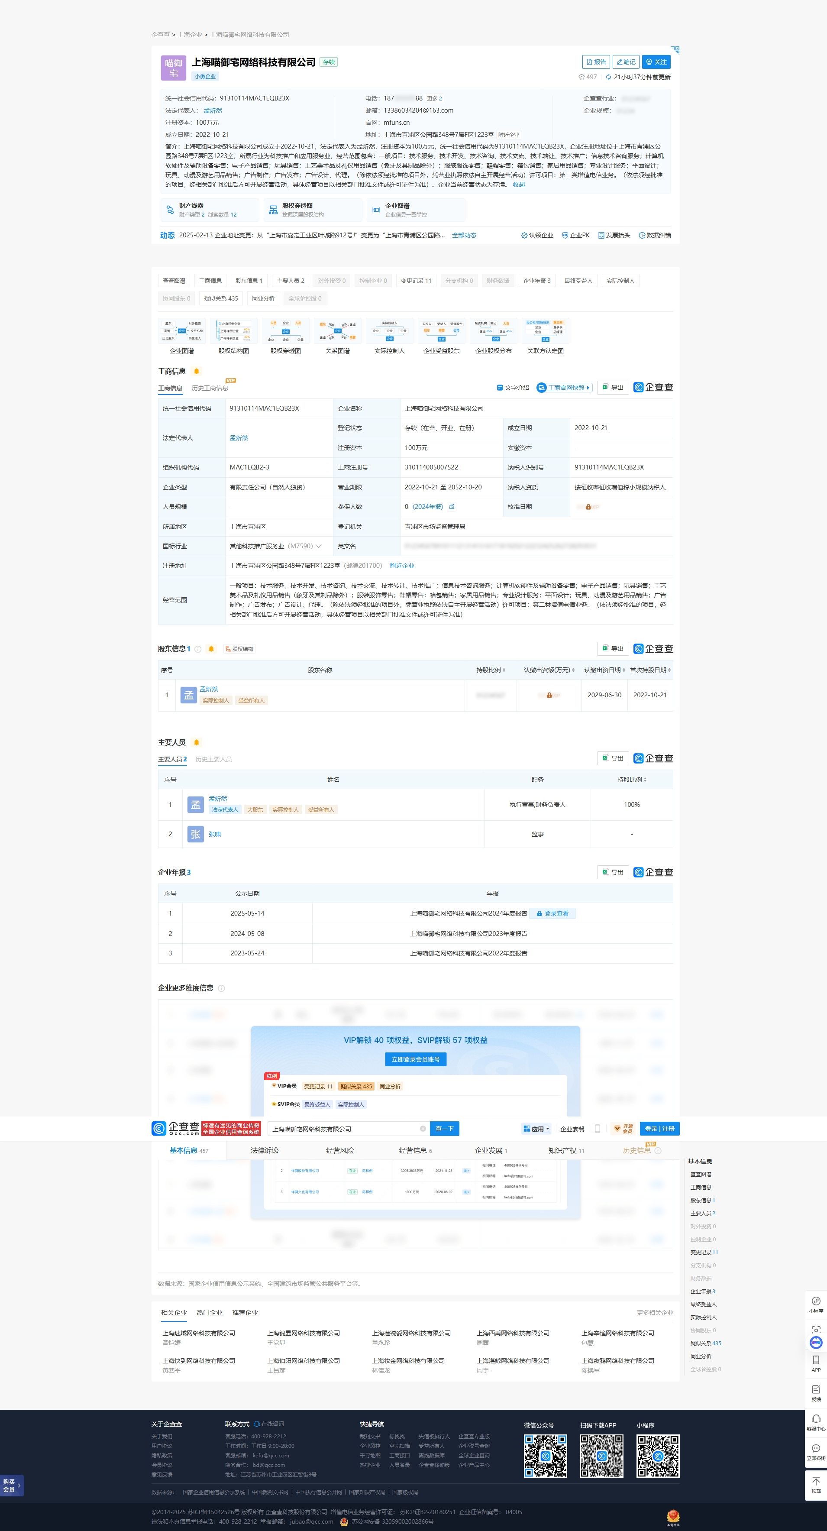The height and width of the screenshot is (1531, 827).
Task: Click the 反馈 feedback sidebar icon
Action: (x=816, y=1392)
